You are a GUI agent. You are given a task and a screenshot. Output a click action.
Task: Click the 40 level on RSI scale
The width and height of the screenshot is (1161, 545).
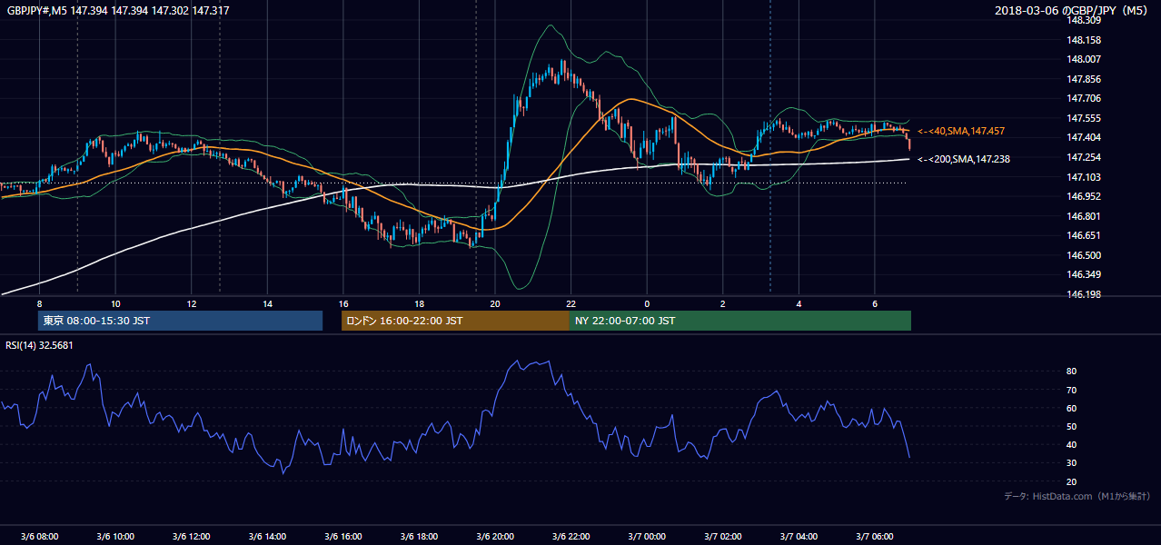pos(1072,444)
